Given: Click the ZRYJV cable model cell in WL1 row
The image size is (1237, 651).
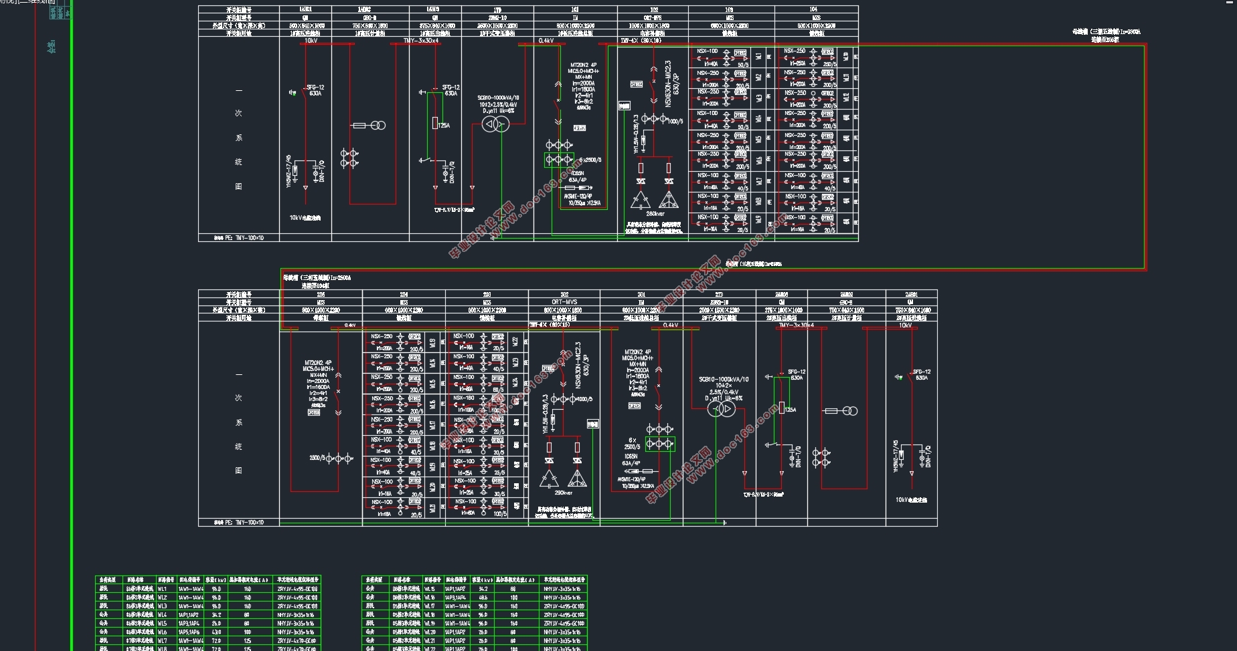Looking at the screenshot, I should click(x=297, y=590).
